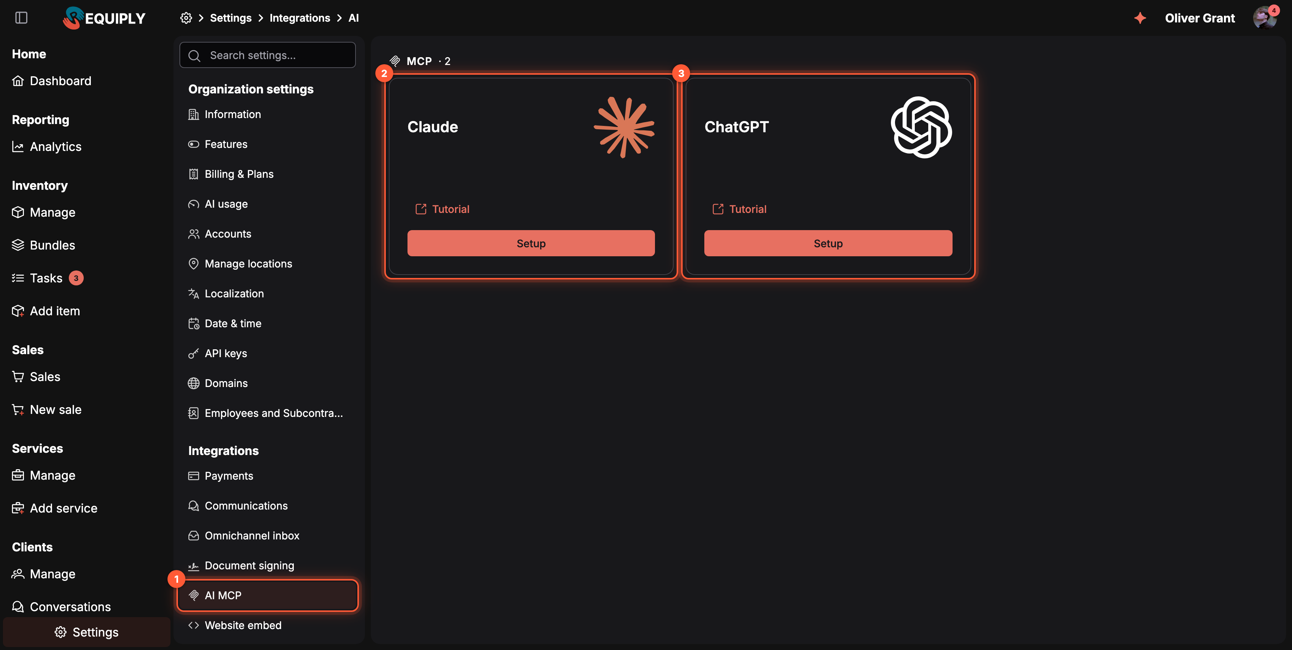The image size is (1292, 650).
Task: Open the Bundles page
Action: [44, 245]
